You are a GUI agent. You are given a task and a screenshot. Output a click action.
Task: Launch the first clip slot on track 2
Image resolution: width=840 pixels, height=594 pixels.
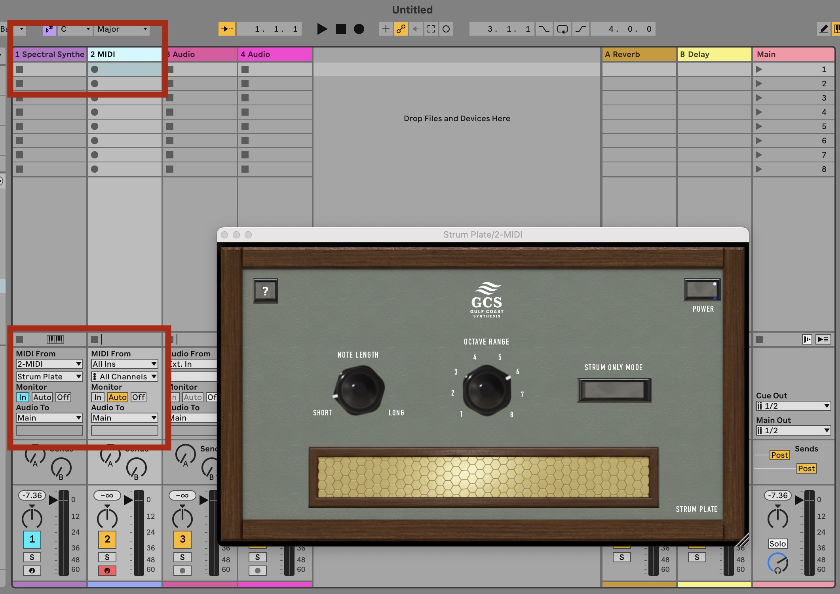(95, 69)
